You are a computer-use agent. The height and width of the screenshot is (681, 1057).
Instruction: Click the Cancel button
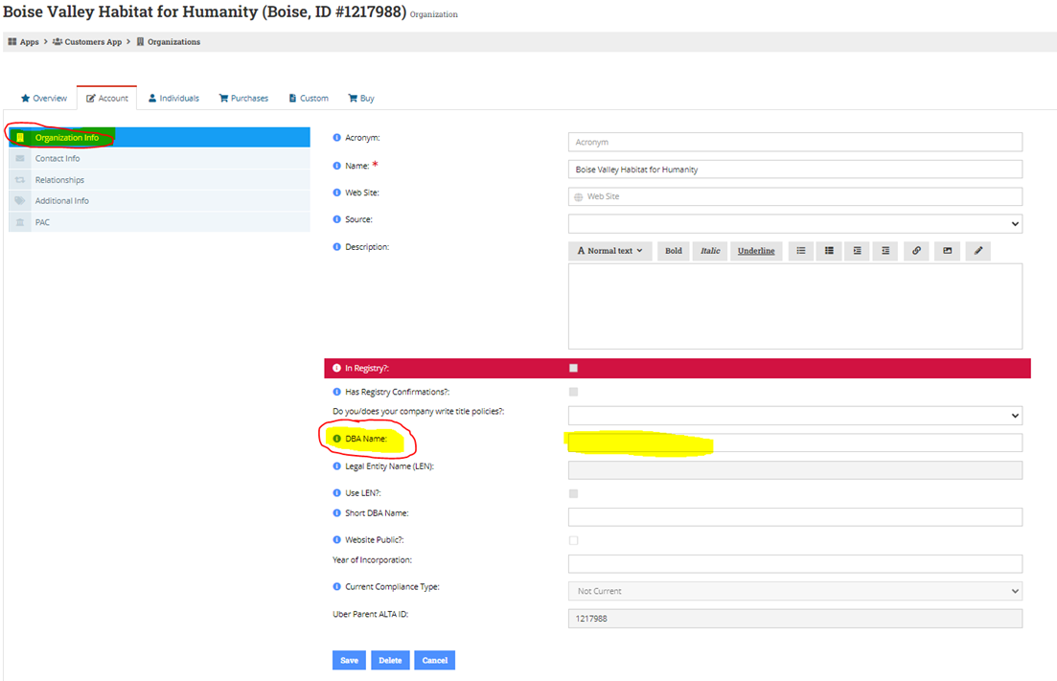(435, 661)
